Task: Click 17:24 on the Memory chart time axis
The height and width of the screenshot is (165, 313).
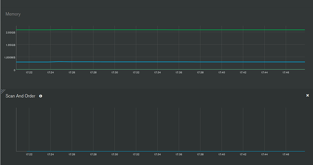Action: (x=50, y=73)
